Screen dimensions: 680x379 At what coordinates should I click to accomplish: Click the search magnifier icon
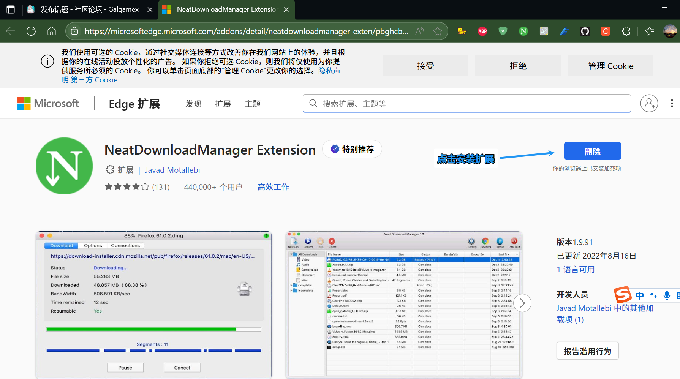pyautogui.click(x=313, y=103)
